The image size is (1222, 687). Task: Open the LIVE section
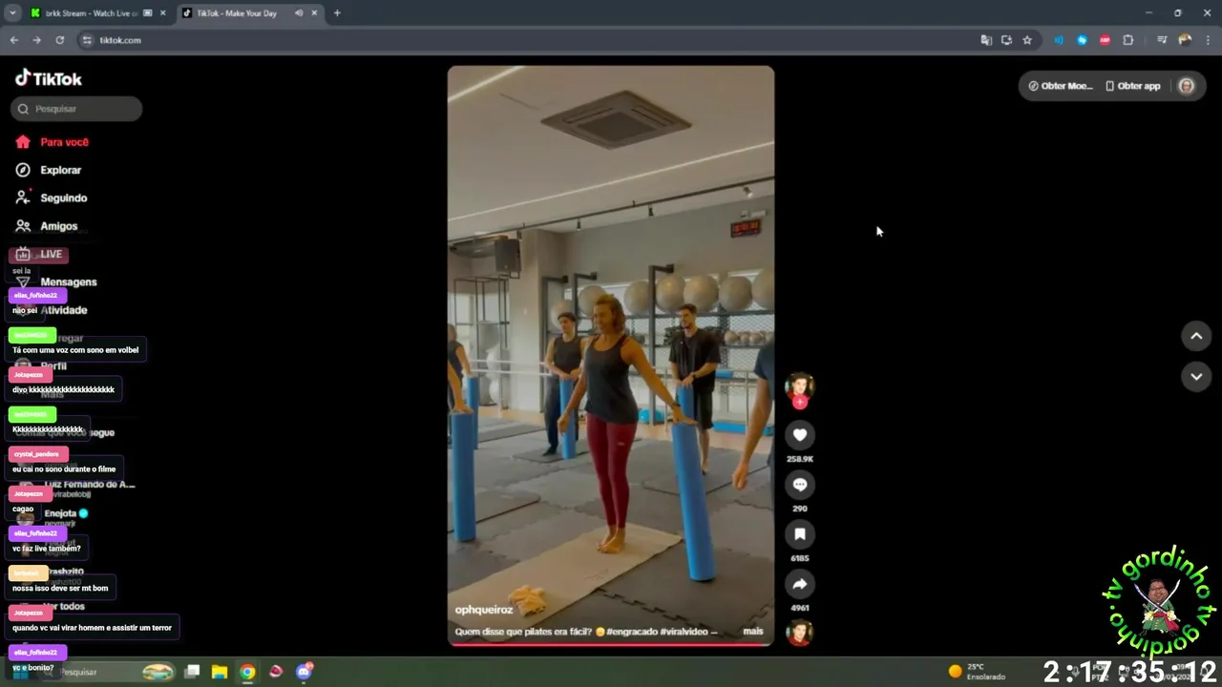tap(51, 254)
